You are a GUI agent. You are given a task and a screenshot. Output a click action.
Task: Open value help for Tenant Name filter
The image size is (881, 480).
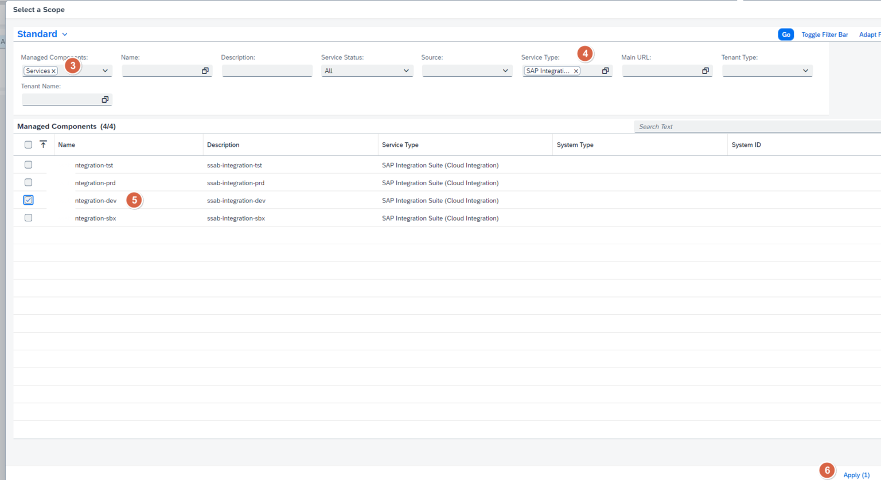pos(106,99)
